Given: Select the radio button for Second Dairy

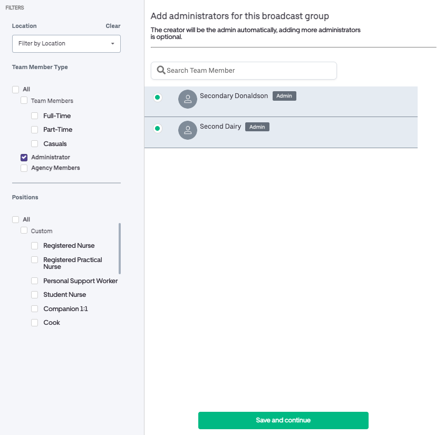Looking at the screenshot, I should tap(158, 129).
